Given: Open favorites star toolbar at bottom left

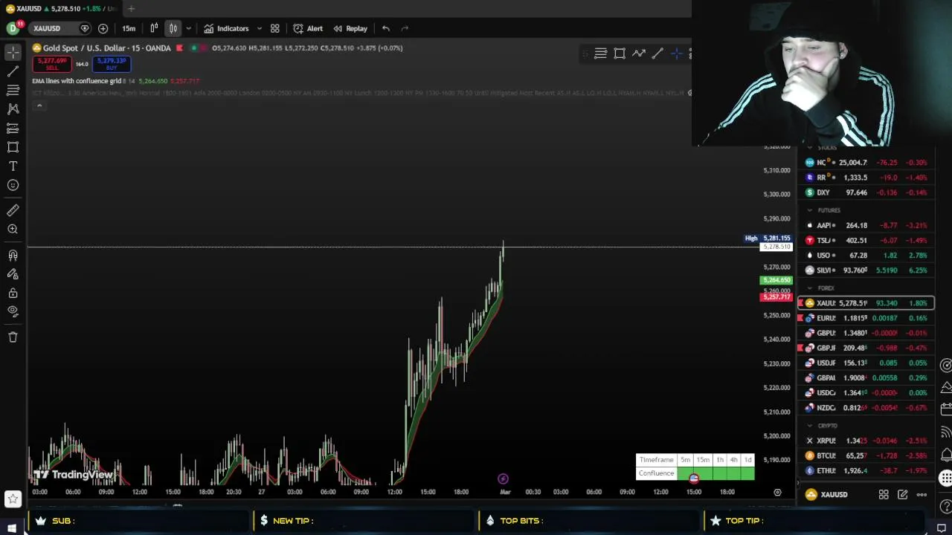Looking at the screenshot, I should click(x=12, y=499).
